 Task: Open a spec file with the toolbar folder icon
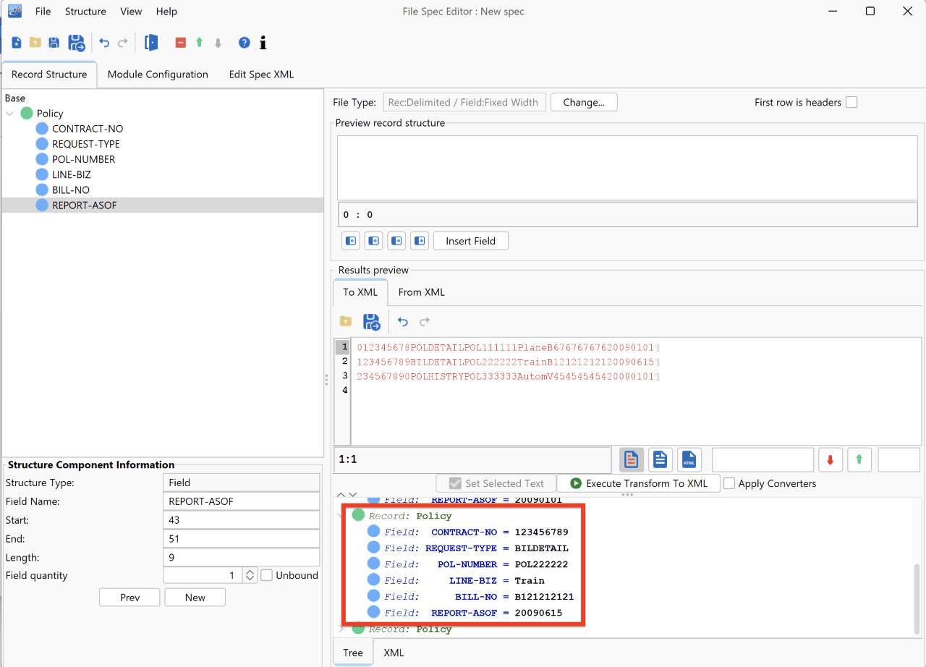pyautogui.click(x=35, y=43)
